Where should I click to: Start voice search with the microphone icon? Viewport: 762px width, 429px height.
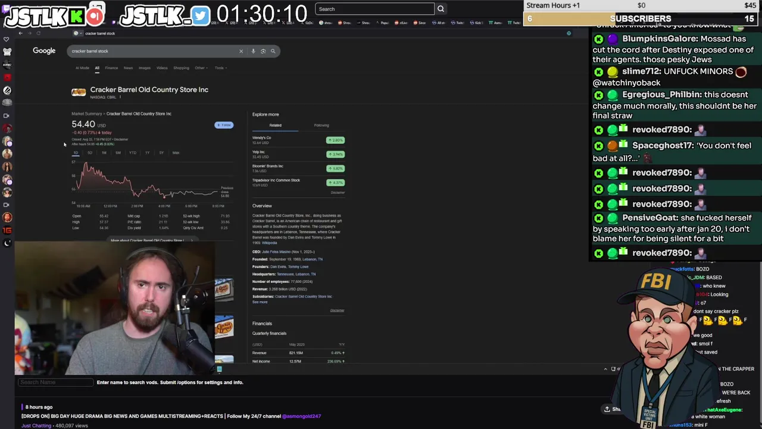click(253, 51)
